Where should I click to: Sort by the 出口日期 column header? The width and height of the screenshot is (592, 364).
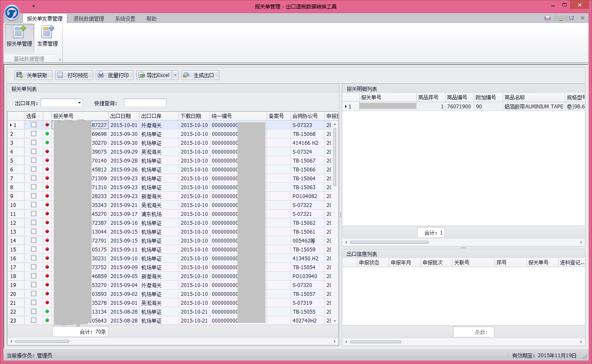121,116
